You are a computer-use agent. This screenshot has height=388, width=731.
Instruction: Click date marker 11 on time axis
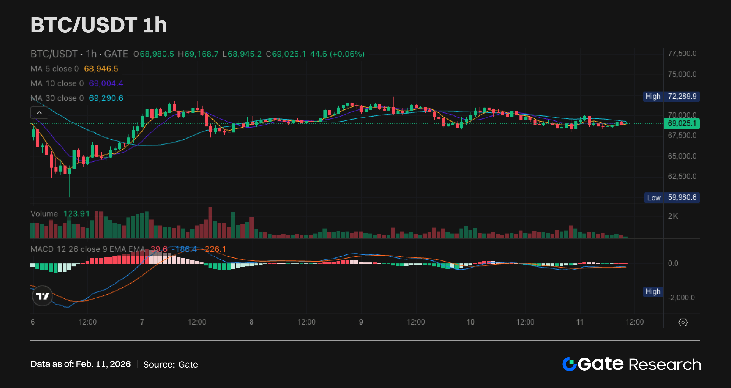(x=580, y=322)
